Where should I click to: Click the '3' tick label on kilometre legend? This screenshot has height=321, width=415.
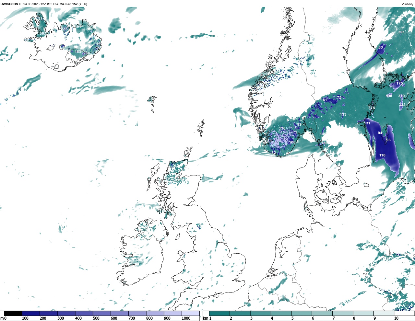252,318
